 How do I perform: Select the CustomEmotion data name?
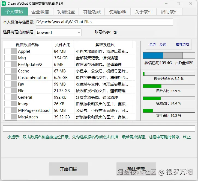(33, 77)
